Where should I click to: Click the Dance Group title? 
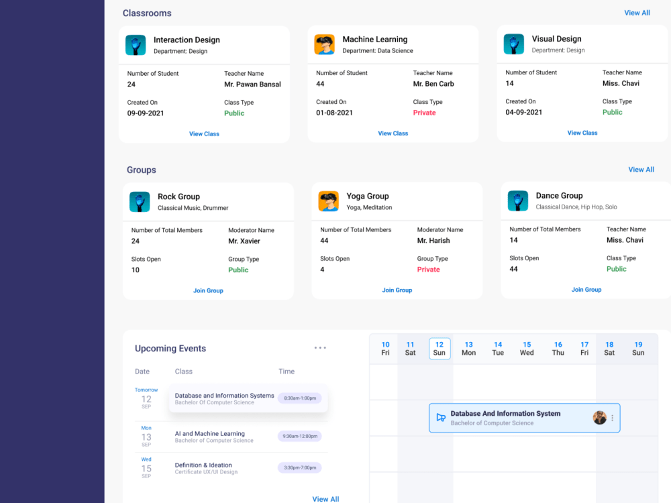559,195
